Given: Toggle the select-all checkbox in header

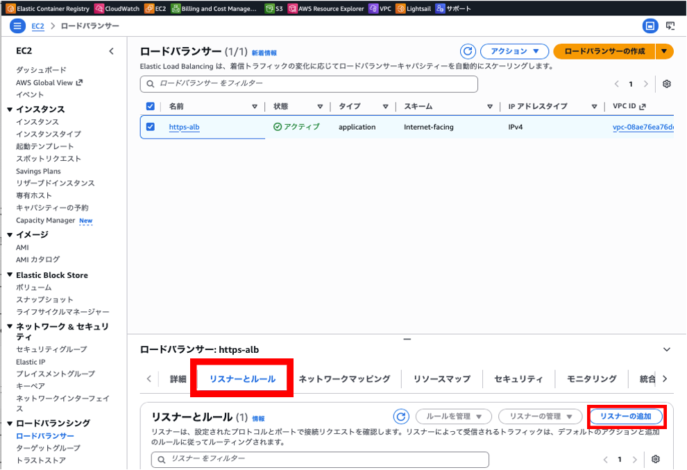Looking at the screenshot, I should click(151, 106).
